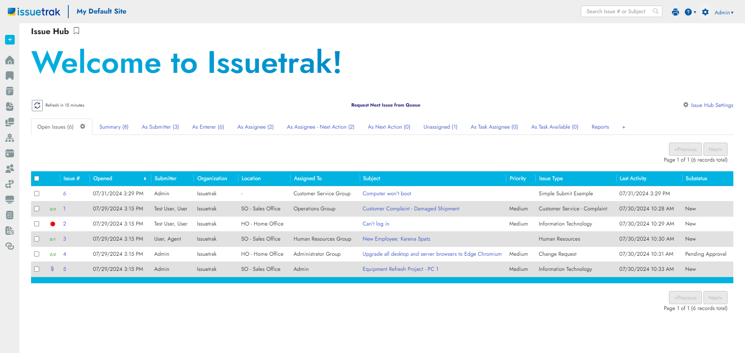The image size is (745, 353).
Task: Click the Opened column sort arrow
Action: 145,179
